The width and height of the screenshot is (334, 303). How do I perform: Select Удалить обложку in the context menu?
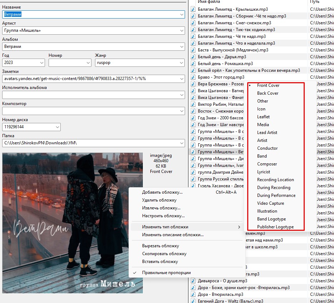[x=159, y=200]
